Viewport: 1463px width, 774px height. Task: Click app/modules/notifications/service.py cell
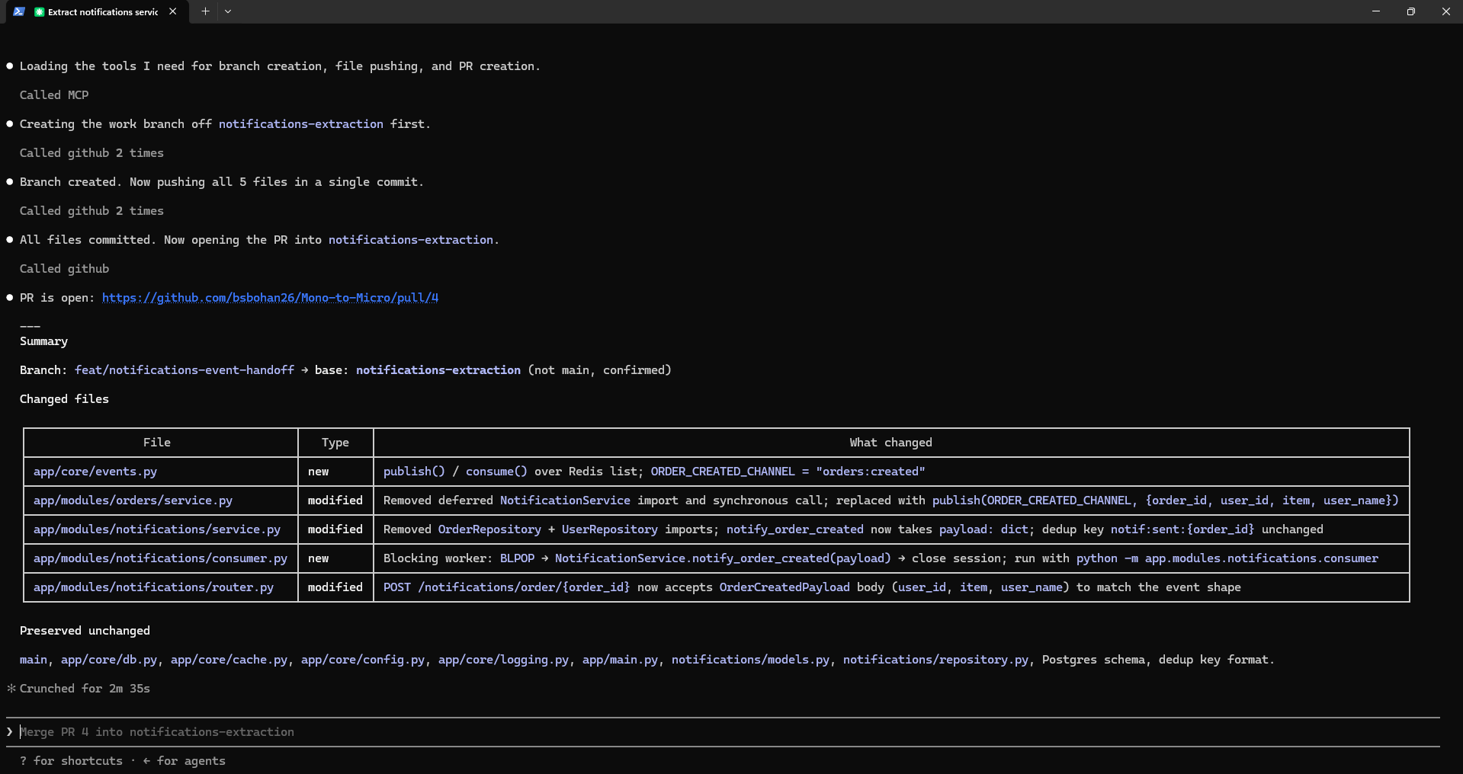click(x=157, y=529)
